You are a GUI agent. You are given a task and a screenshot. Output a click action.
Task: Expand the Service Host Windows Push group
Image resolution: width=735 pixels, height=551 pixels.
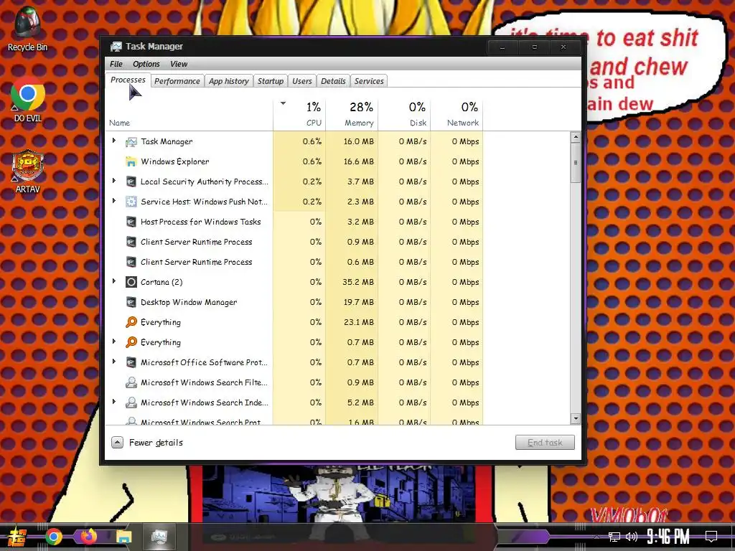[114, 201]
